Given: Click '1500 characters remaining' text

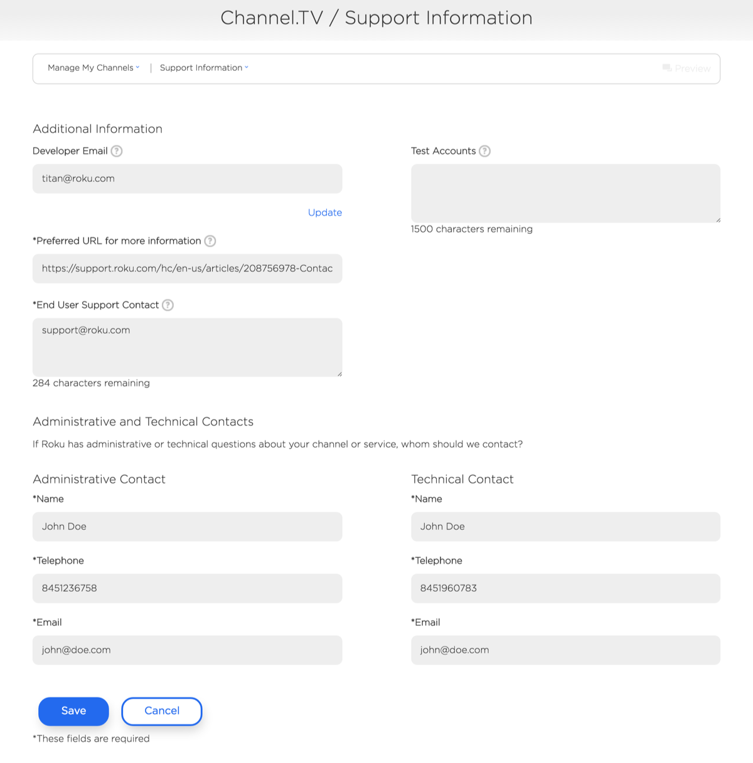Looking at the screenshot, I should pyautogui.click(x=471, y=229).
